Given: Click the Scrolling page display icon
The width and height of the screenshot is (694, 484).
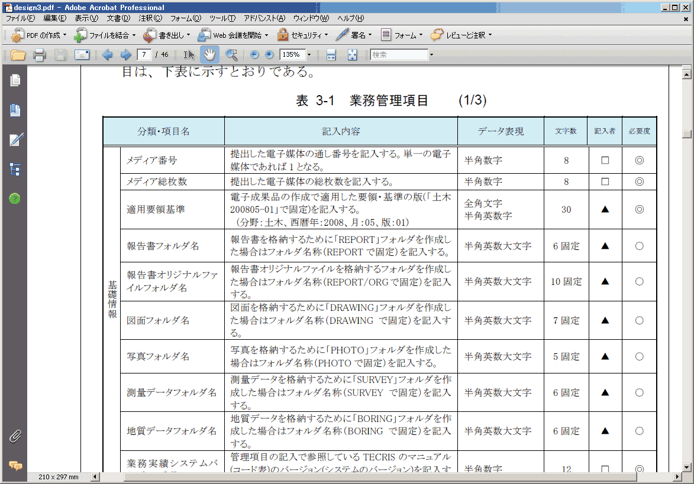Looking at the screenshot, I should pos(331,55).
